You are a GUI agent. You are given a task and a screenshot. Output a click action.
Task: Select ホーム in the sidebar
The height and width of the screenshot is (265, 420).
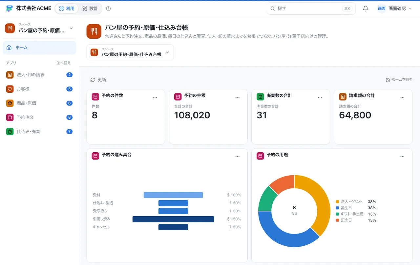pos(39,47)
